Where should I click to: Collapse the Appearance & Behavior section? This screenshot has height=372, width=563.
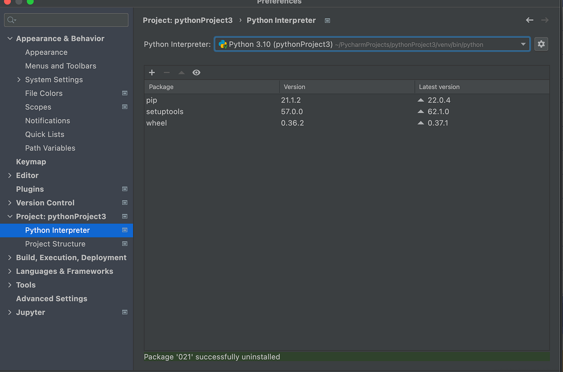10,39
